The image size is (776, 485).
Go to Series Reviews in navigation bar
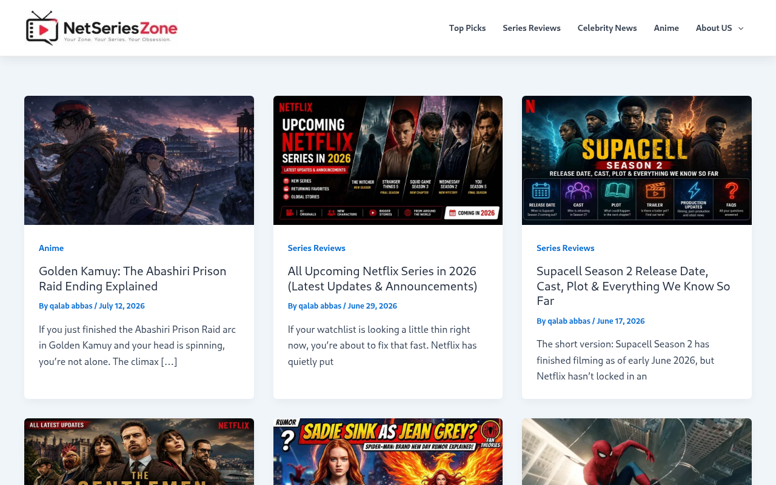pos(532,28)
